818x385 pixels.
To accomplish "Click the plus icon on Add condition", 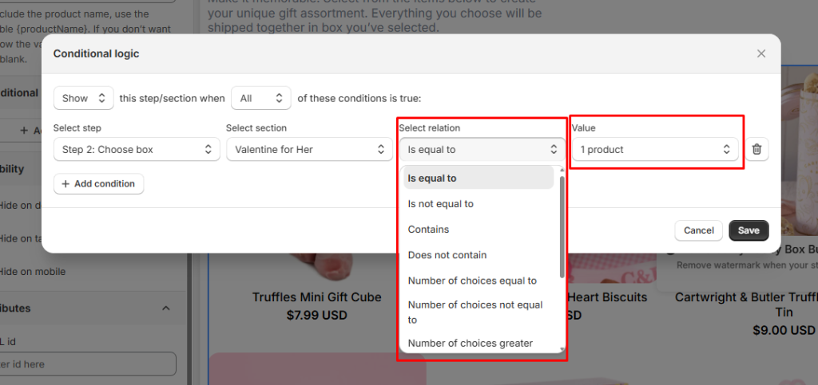I will [66, 183].
